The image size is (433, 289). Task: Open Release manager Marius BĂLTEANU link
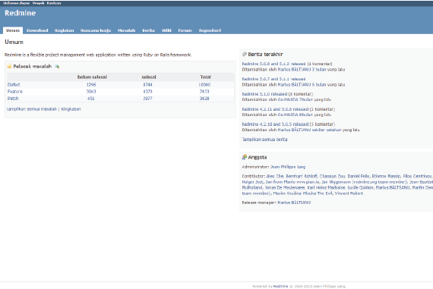coord(294,203)
